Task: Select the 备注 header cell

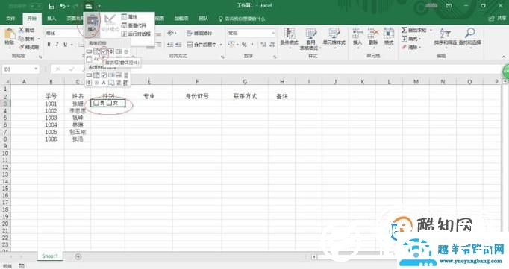Action: (282, 96)
